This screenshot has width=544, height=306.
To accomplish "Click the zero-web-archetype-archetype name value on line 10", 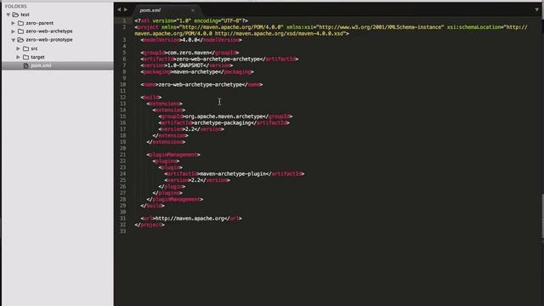I will (201, 85).
